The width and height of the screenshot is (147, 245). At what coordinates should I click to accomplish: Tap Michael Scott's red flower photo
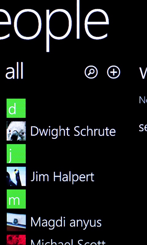[16, 240]
